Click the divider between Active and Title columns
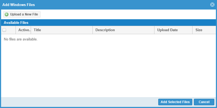Image resolution: width=217 pixels, height=108 pixels. (31, 30)
